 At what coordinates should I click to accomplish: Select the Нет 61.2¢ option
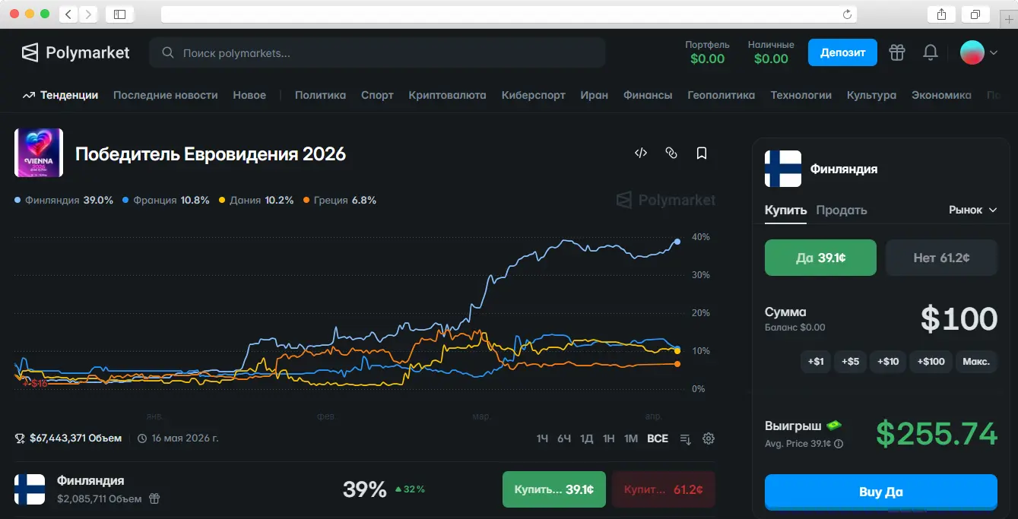coord(941,258)
